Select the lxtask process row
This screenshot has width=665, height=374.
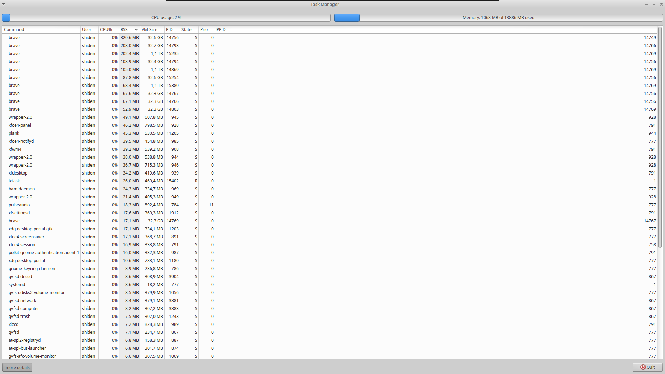click(x=15, y=181)
